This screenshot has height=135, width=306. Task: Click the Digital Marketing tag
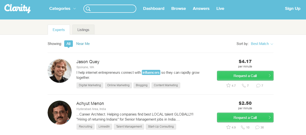click(90, 85)
